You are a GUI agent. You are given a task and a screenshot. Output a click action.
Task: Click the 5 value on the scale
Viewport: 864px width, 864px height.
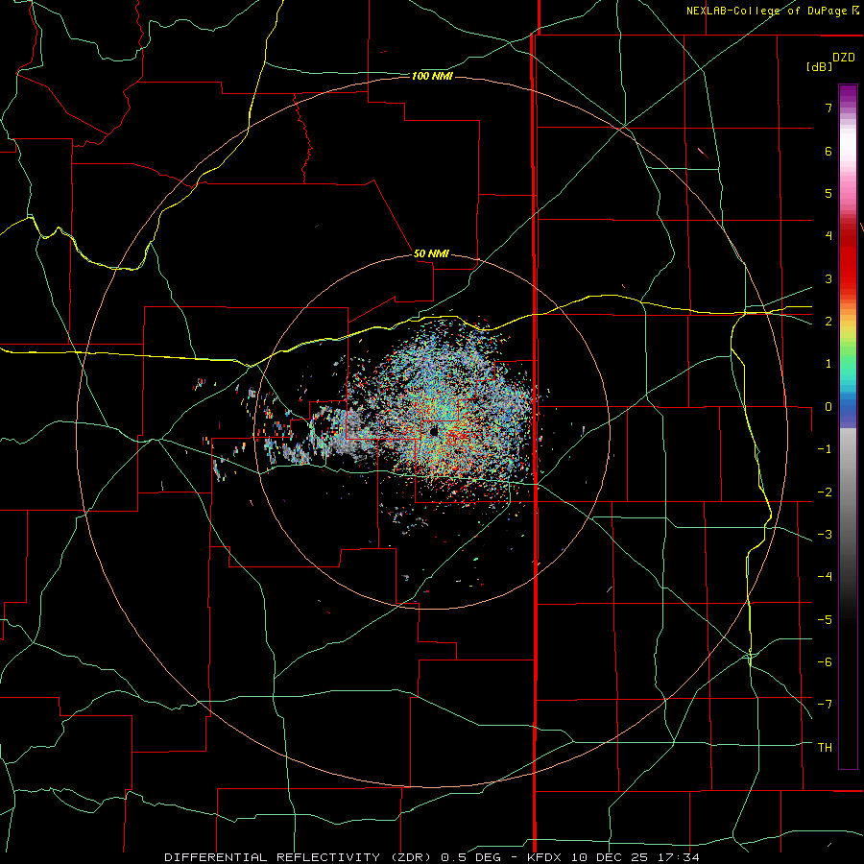click(828, 193)
